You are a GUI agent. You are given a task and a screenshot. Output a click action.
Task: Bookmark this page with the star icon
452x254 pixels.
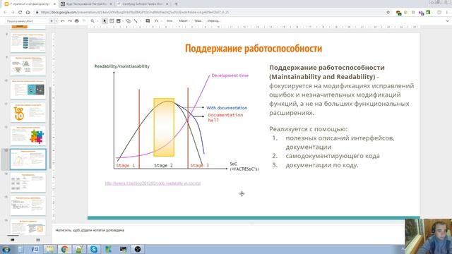click(388, 13)
